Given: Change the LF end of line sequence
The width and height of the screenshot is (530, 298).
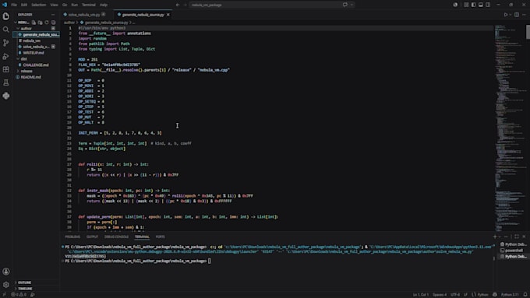Looking at the screenshot, I should [x=465, y=295].
